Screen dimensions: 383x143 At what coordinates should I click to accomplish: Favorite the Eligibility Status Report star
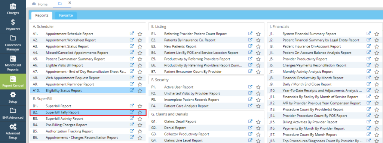tap(140, 90)
